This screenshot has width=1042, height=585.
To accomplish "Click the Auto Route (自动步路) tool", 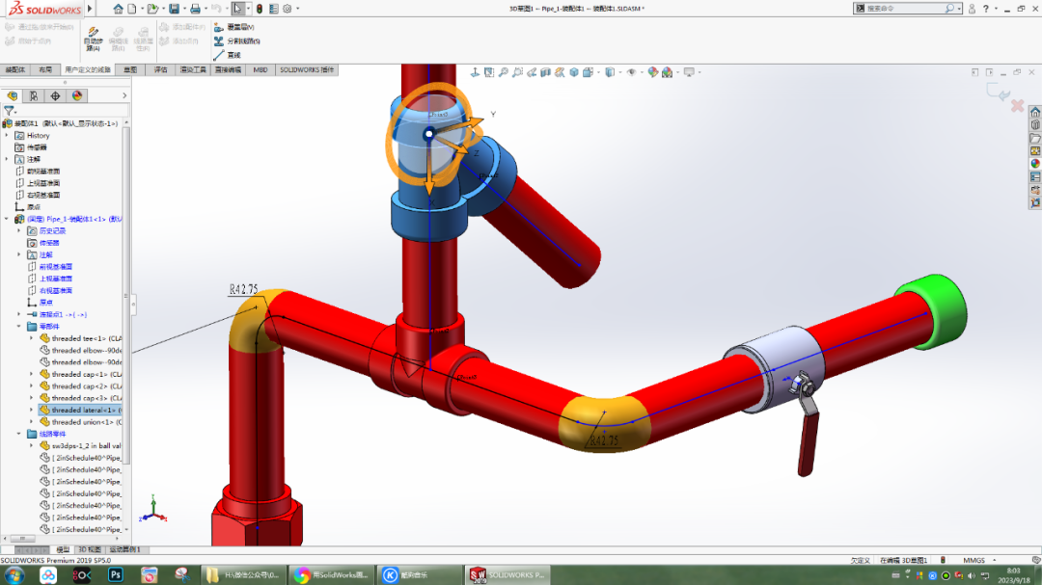I will point(93,39).
